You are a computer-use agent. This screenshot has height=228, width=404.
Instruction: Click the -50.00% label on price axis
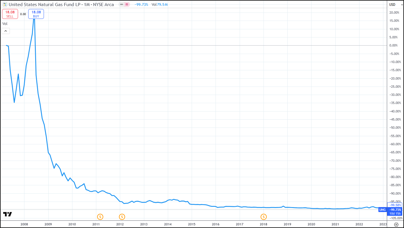[395, 128]
